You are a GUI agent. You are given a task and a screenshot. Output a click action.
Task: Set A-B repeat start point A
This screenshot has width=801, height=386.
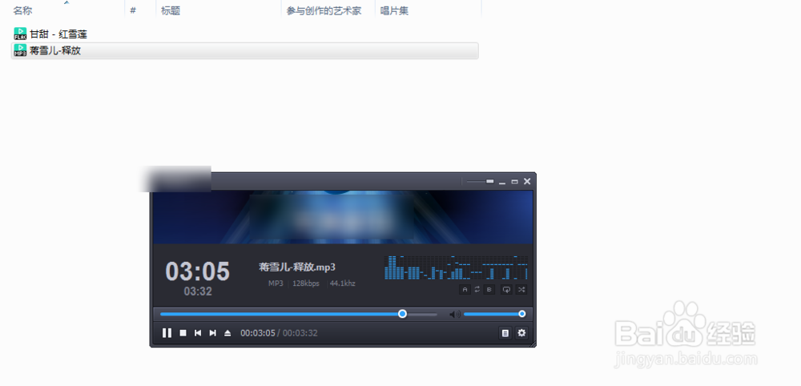[465, 290]
